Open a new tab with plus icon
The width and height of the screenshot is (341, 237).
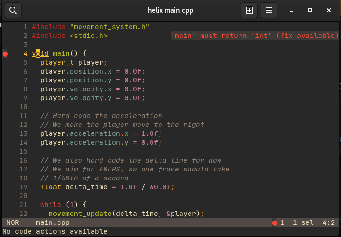(249, 10)
